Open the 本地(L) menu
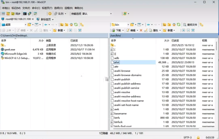Viewport: 219px width, 139px height. click(6, 8)
